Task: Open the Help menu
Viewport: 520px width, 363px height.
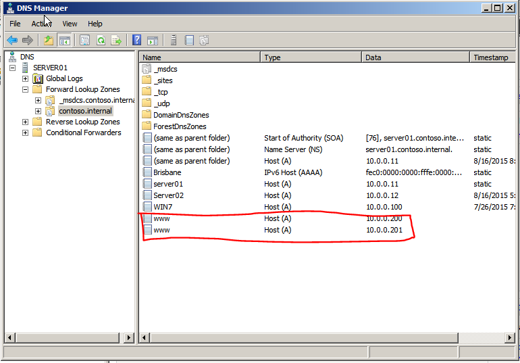Action: 95,24
